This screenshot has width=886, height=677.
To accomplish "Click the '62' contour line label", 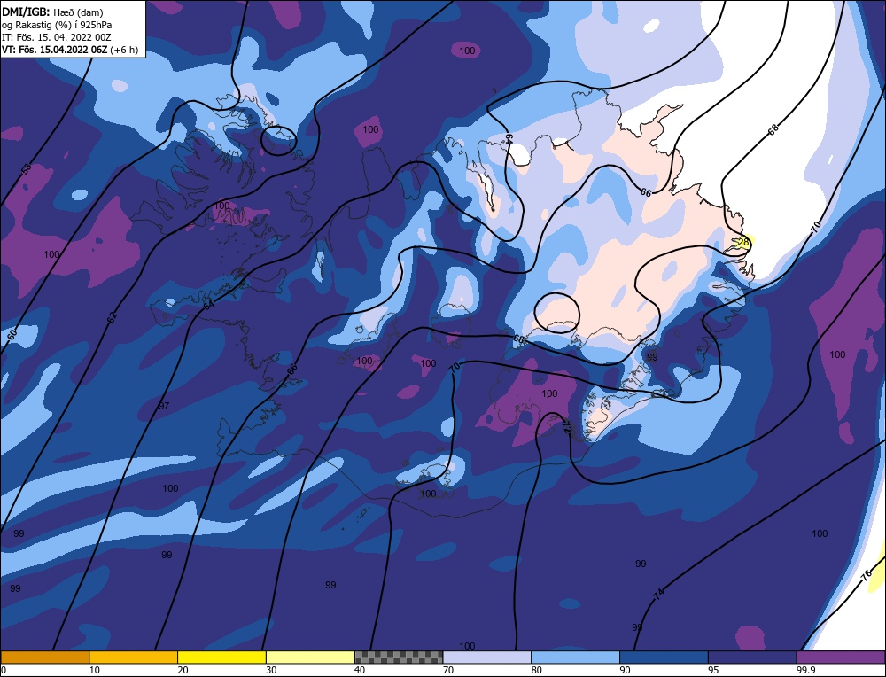I will (112, 317).
